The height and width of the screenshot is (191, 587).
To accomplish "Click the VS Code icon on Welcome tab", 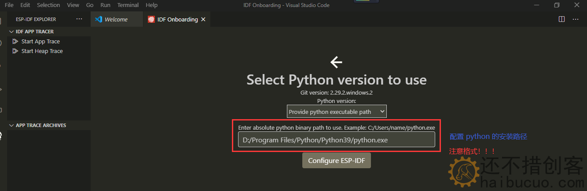I will coord(99,19).
